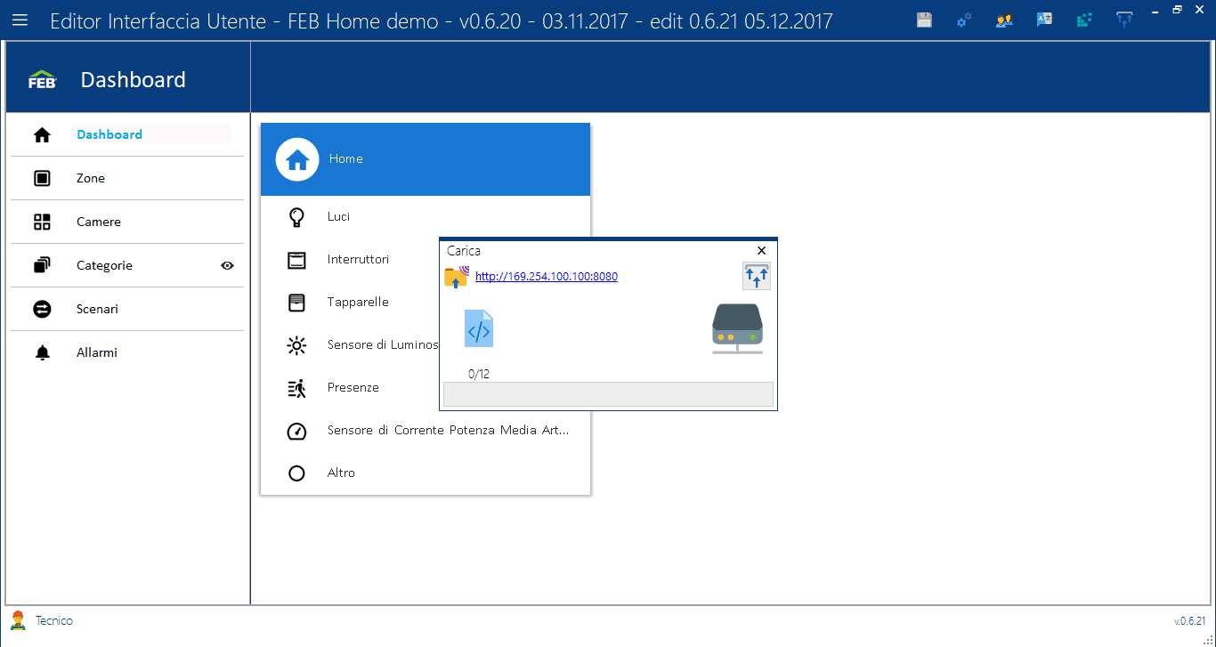Close the Carica dialog
The height and width of the screenshot is (647, 1216).
pos(761,251)
